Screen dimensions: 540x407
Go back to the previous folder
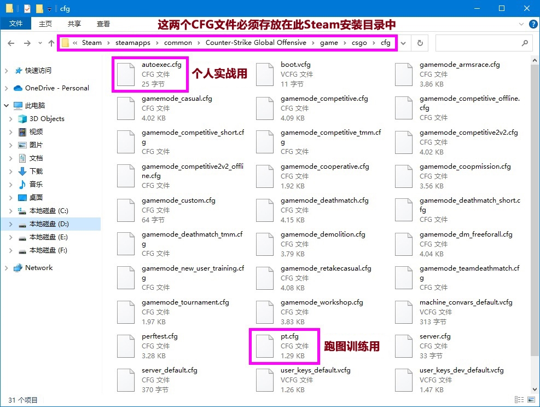[11, 43]
